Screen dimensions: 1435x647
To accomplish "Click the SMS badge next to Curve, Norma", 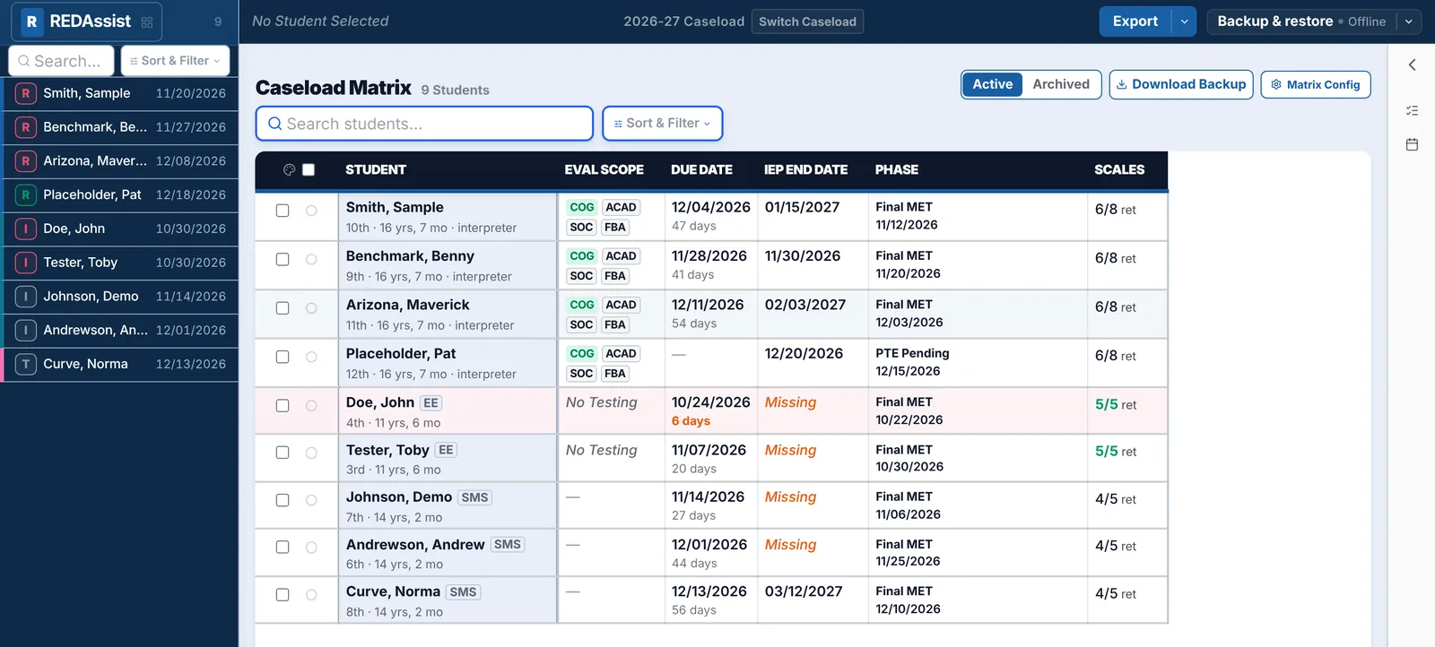I will click(x=463, y=592).
